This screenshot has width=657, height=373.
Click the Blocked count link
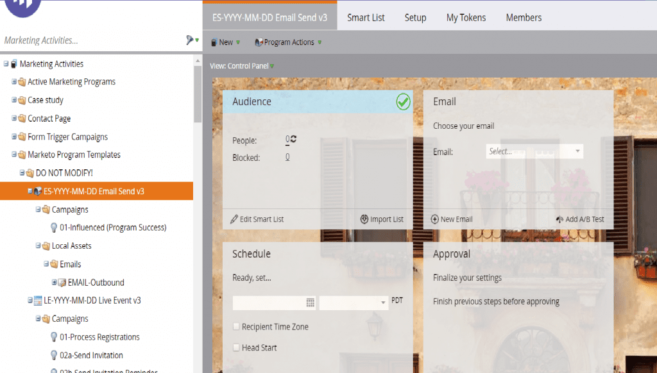(287, 157)
